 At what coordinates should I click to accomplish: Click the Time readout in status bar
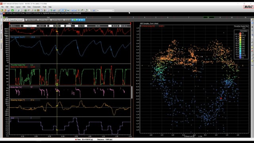click(84, 139)
